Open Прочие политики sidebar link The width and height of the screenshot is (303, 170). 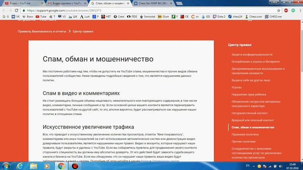[243, 142]
